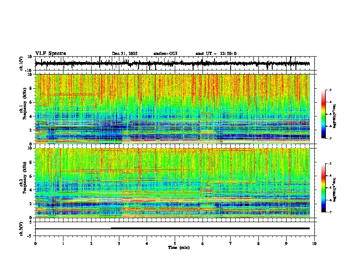This screenshot has height=273, width=354.
Task: Click the 'Time (min)' axis label
Action: [x=179, y=248]
